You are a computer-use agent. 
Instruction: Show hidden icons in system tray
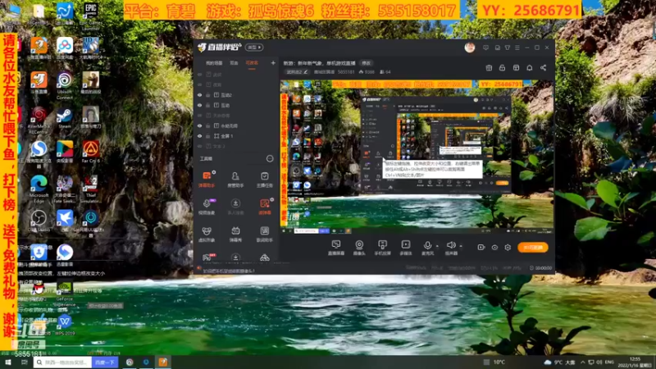pyautogui.click(x=582, y=362)
